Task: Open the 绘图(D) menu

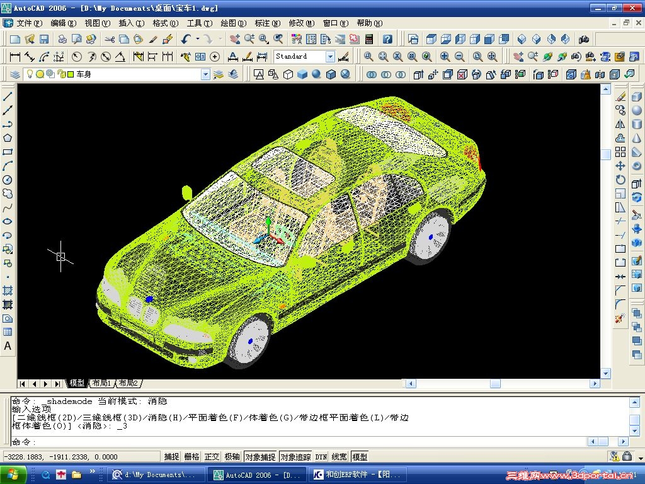Action: pyautogui.click(x=233, y=23)
